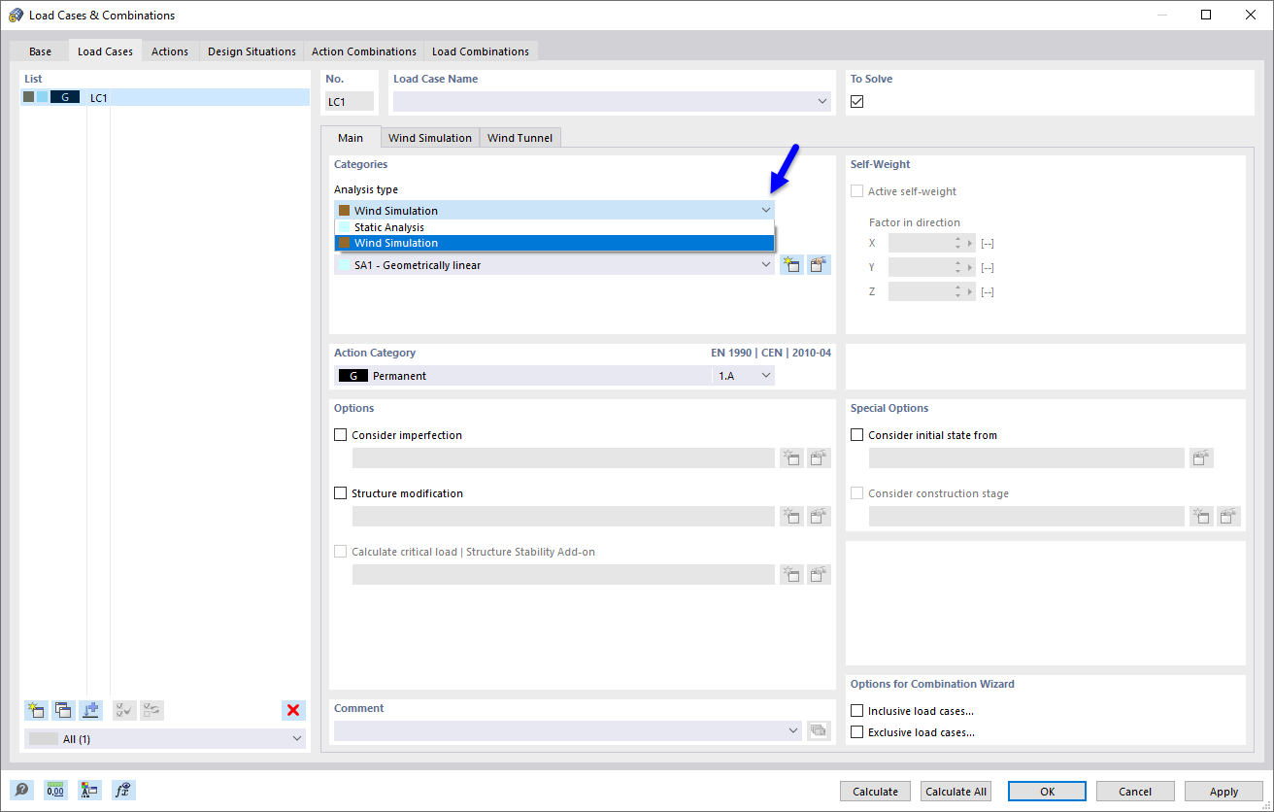The width and height of the screenshot is (1274, 812).
Task: Click the gray swatch in All (1) filter
Action: (x=44, y=738)
